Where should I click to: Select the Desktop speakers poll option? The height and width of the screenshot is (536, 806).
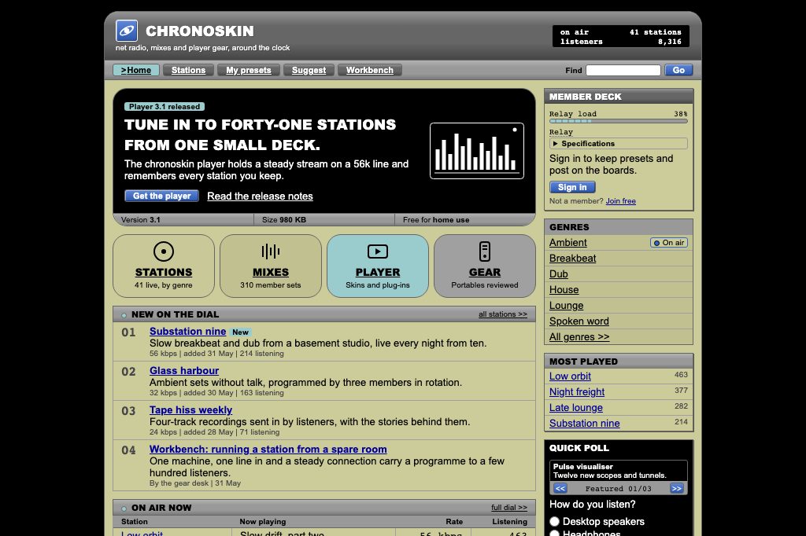[555, 521]
